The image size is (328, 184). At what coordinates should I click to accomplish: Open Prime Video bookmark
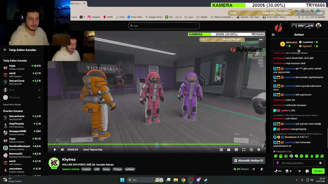(135, 17)
